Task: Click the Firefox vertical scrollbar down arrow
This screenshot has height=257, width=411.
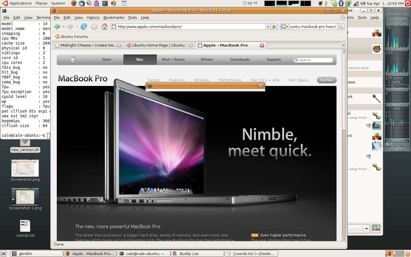Action: coord(344,239)
